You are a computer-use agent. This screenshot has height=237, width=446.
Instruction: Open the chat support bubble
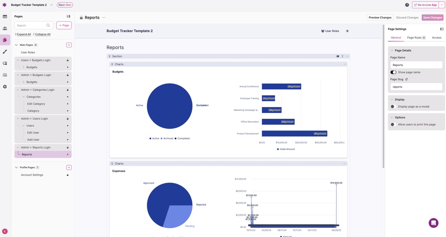pyautogui.click(x=433, y=223)
